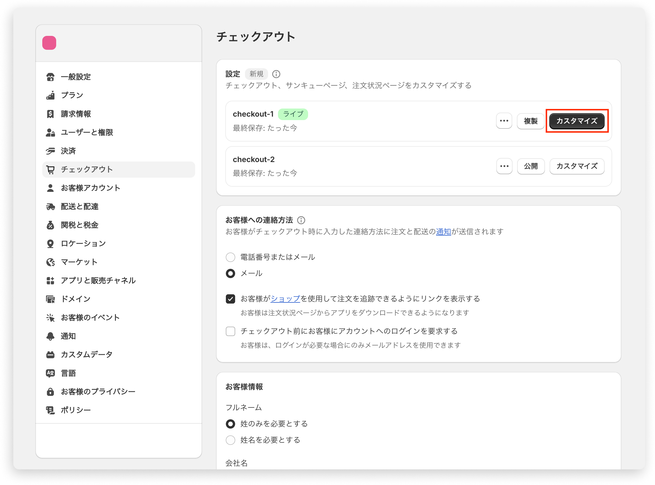Image resolution: width=655 pixels, height=485 pixels.
Task: Open three-dot menu for checkout-2
Action: (504, 166)
